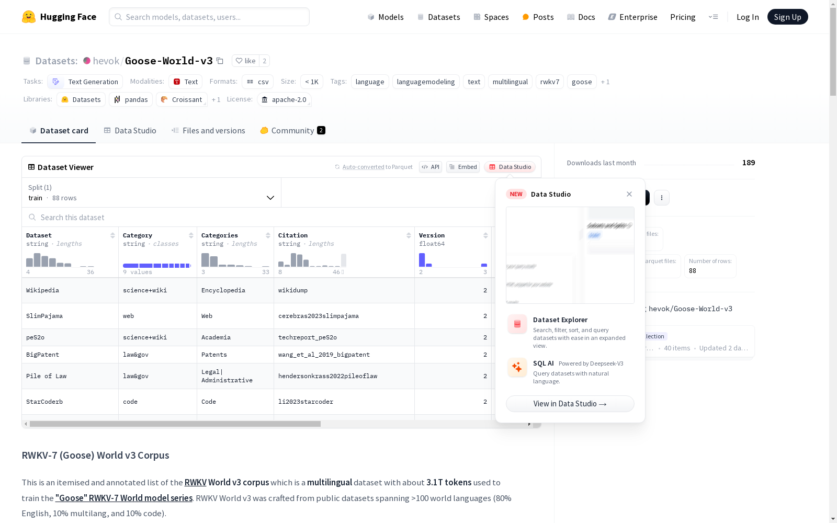Open Docs in the top navigation
Viewport: 837px width, 523px height.
(x=581, y=17)
